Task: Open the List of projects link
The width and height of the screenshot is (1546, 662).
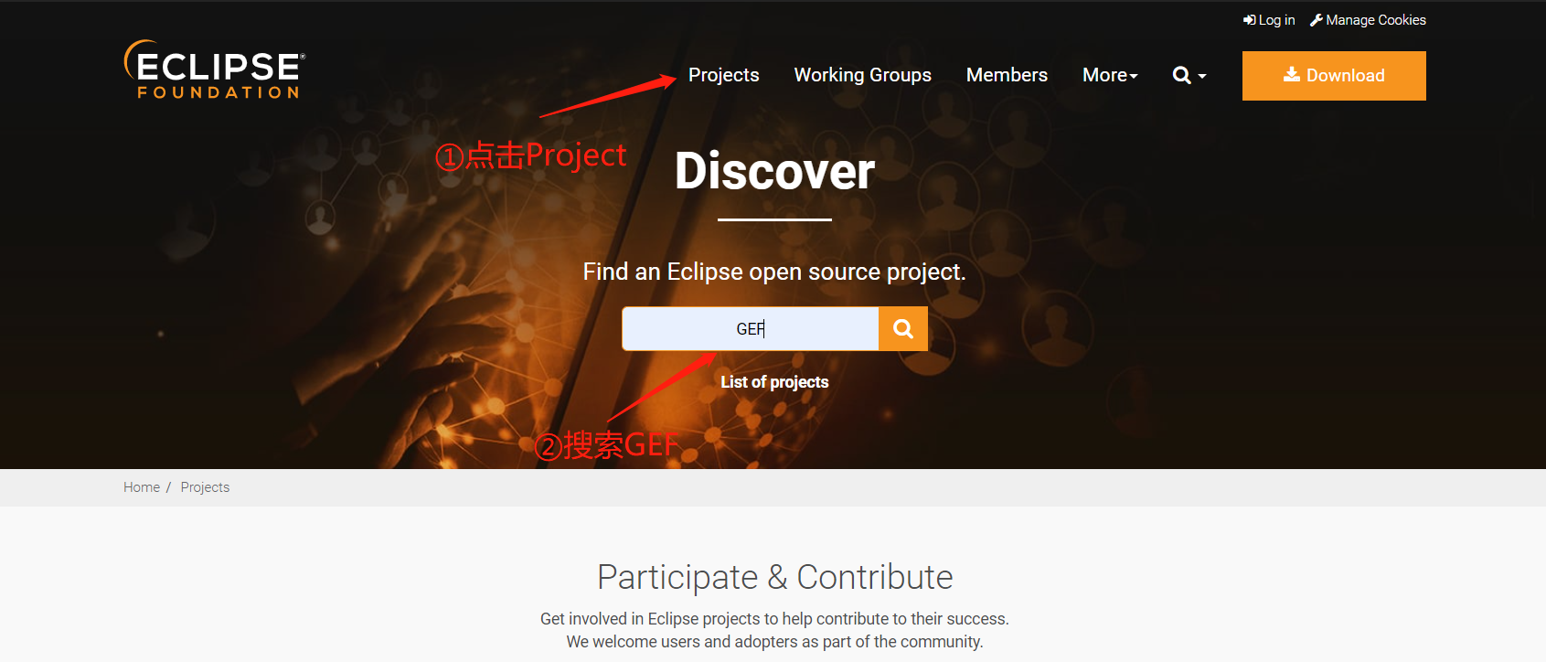Action: pos(774,382)
